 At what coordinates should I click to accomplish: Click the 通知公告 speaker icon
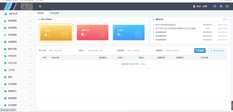coord(154,19)
